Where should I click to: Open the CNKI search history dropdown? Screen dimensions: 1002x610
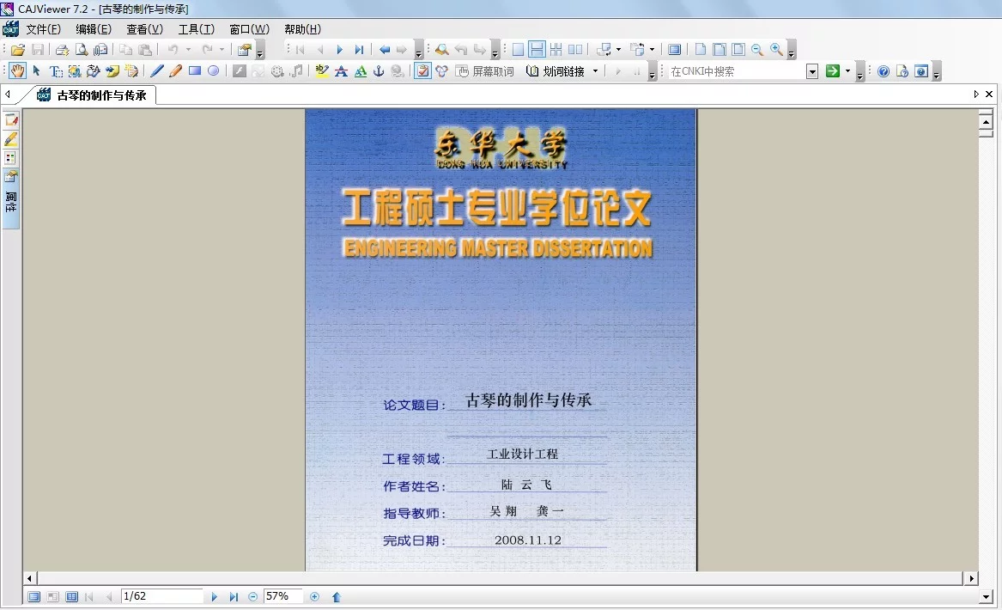[x=812, y=71]
